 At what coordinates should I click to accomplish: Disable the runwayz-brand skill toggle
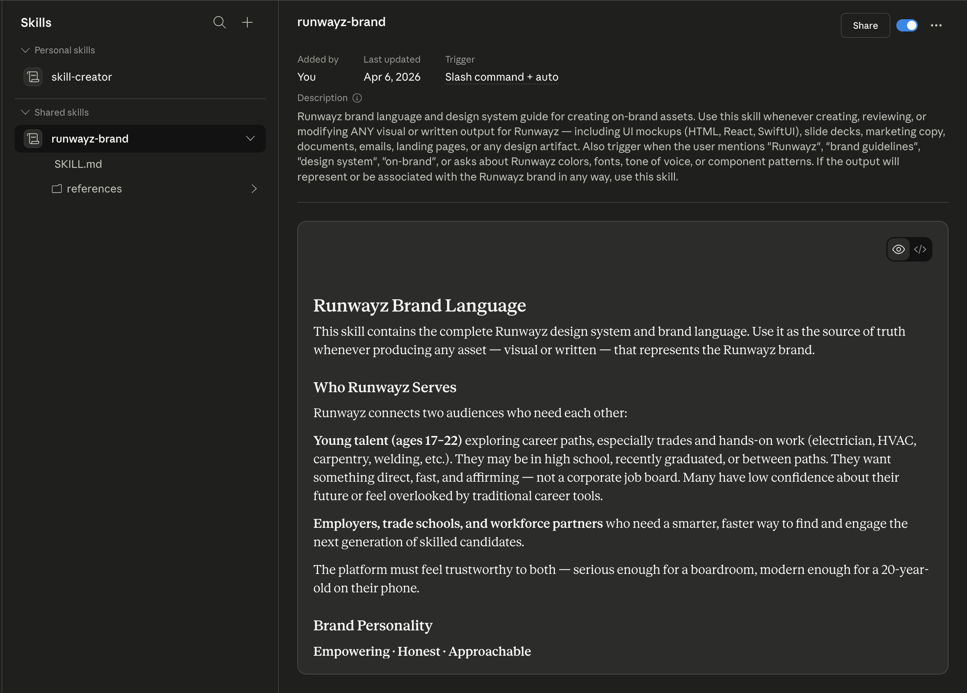906,26
